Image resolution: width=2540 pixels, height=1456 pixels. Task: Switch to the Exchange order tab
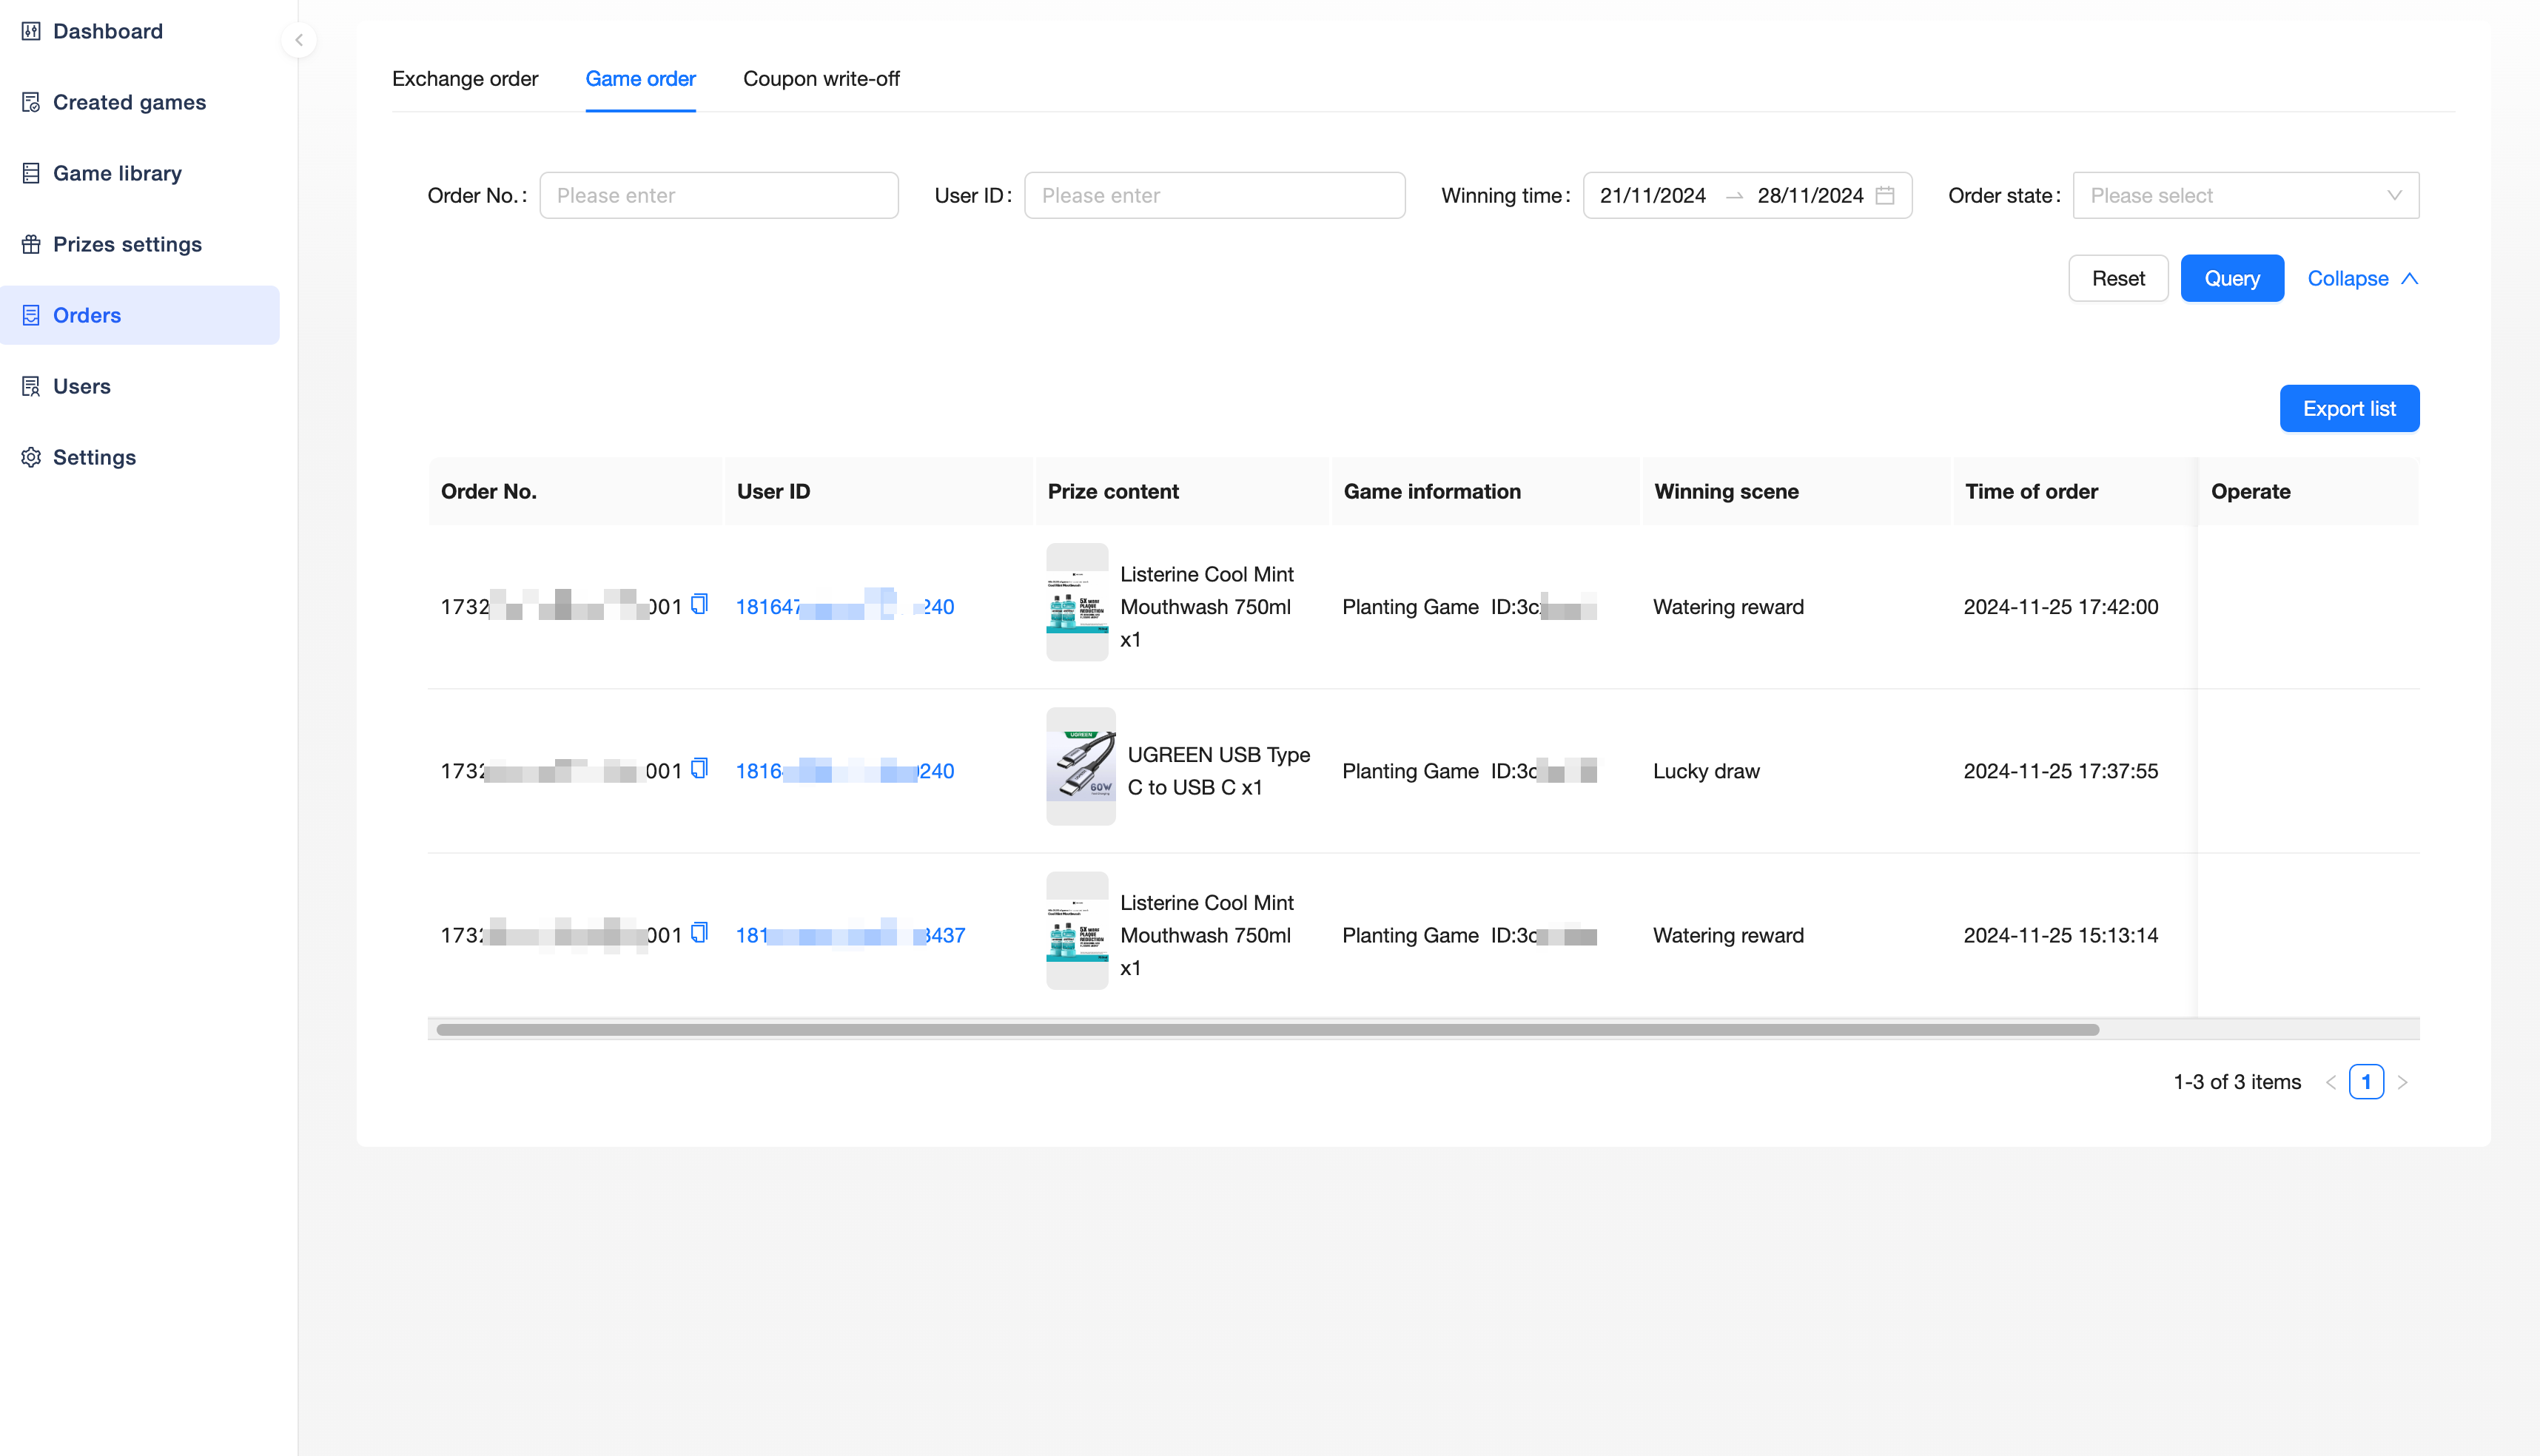(466, 78)
